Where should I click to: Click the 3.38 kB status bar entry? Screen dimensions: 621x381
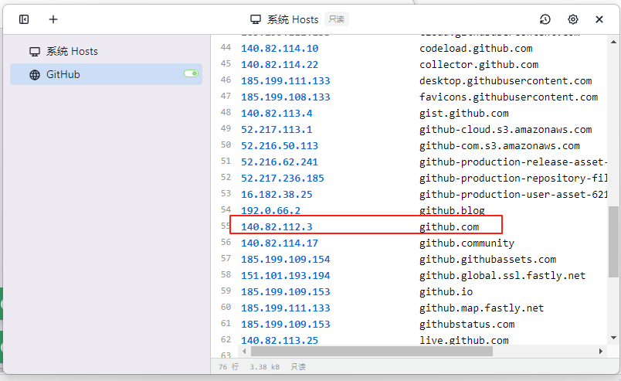265,367
